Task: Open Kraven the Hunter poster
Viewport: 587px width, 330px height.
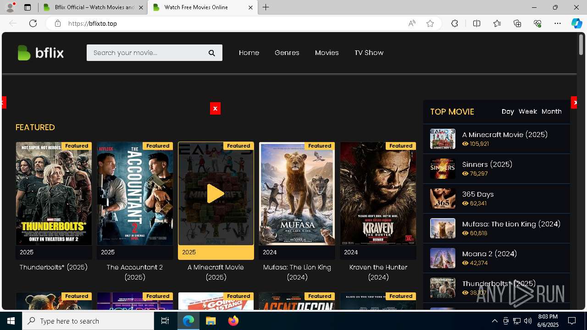Action: tap(378, 193)
